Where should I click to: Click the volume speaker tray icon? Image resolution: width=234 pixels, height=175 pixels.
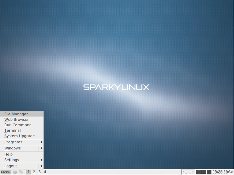tap(192, 172)
